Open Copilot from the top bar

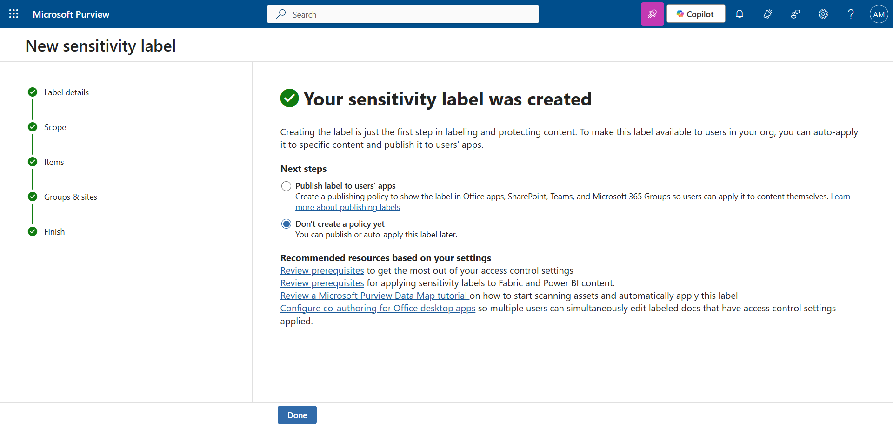[695, 14]
